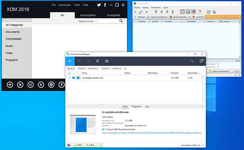Viewport: 244px width, 150px height.
Task: Click the blue folder icon in drvupdate row
Action: (73, 78)
